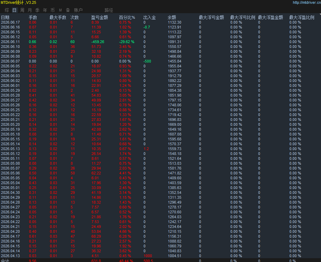The height and width of the screenshot is (262, 321).
Task: Click the 3.45 % percentage cell
Action: tap(125, 47)
